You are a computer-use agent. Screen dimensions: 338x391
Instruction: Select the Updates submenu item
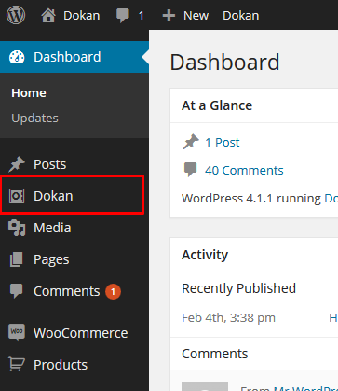click(x=34, y=119)
